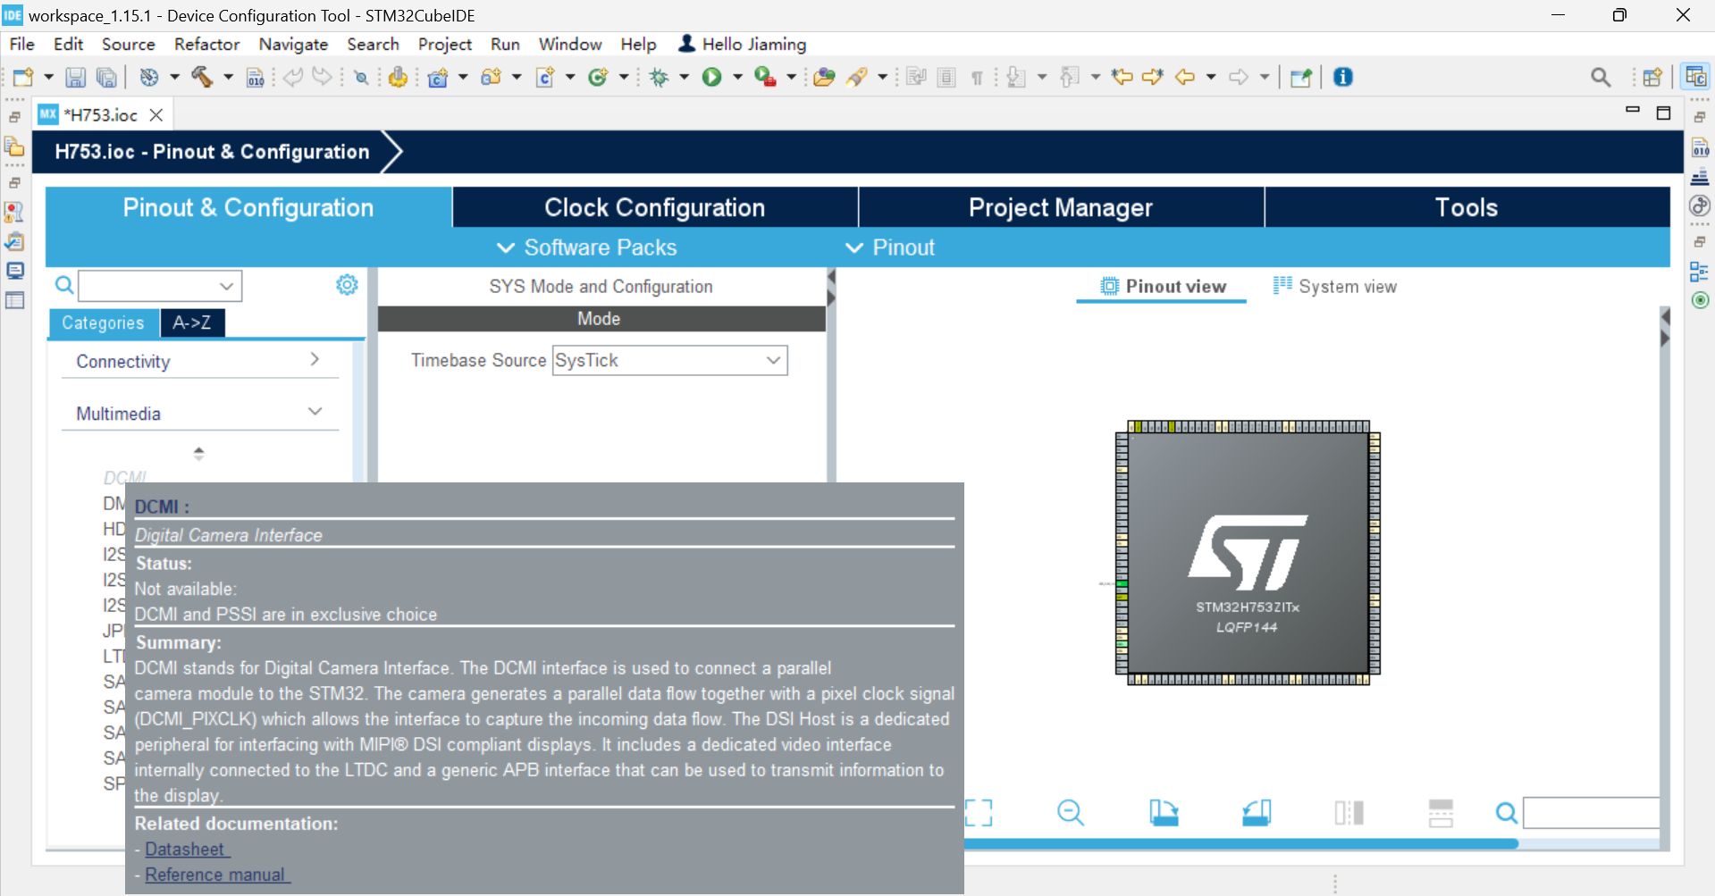
Task: Open the Clock Configuration tab
Action: [x=653, y=207]
